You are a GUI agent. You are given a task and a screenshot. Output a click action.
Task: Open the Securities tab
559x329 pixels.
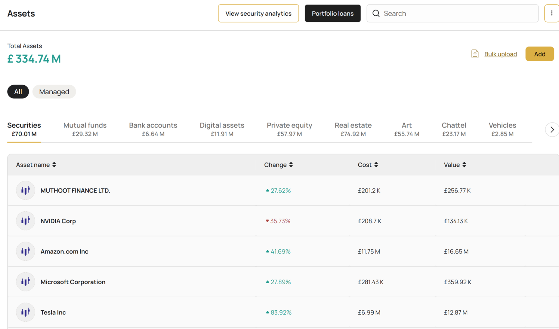click(x=24, y=129)
